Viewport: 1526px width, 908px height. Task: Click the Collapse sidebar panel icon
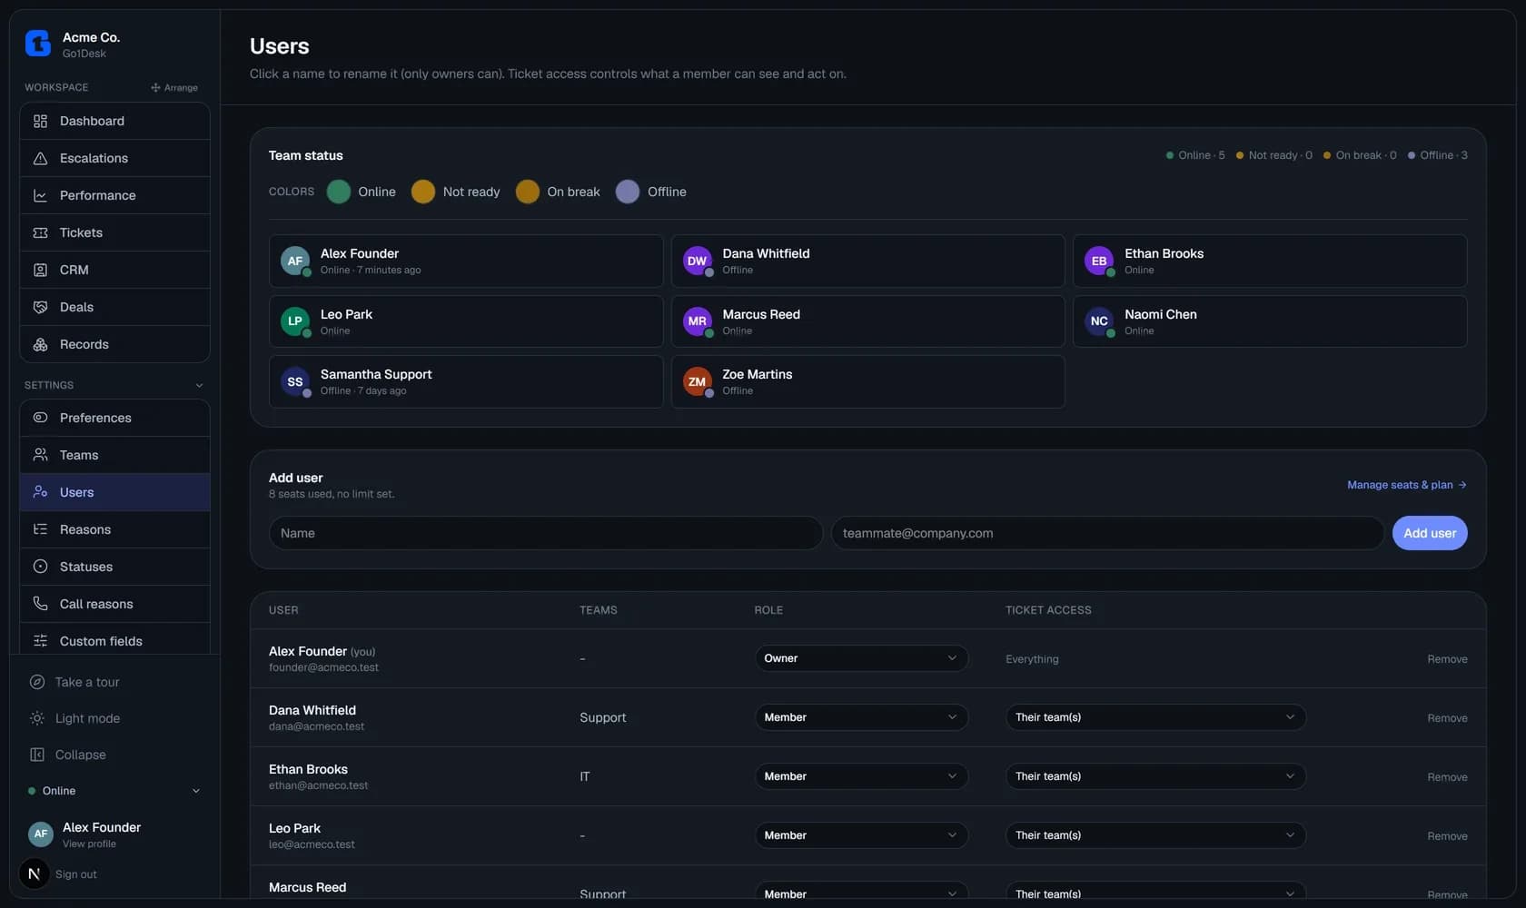37,755
